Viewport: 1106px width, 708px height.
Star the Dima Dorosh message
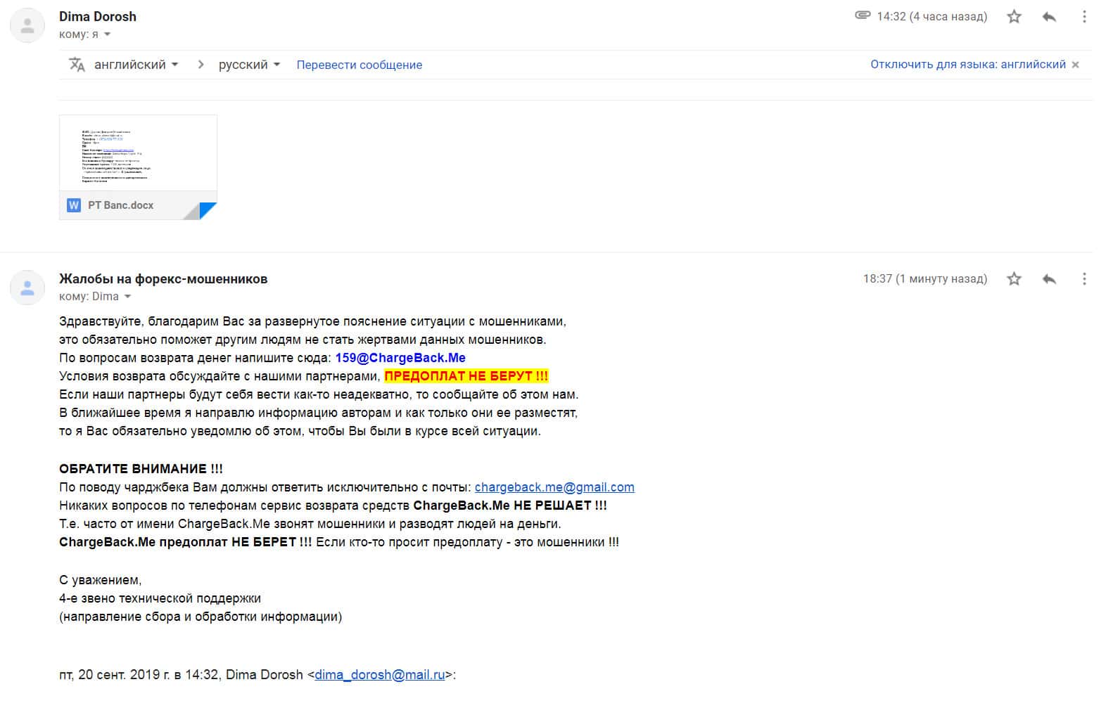tap(1013, 17)
